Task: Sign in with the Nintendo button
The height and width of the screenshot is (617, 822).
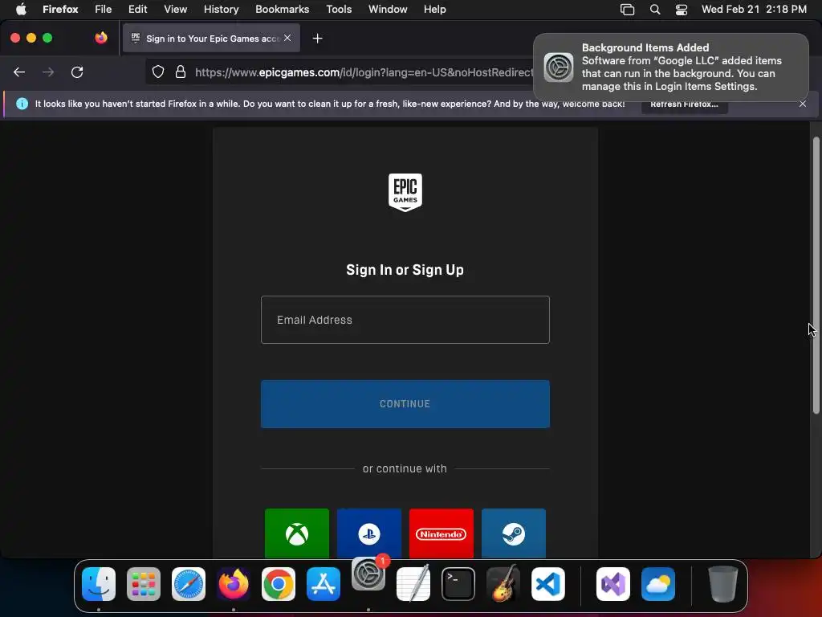Action: [442, 533]
